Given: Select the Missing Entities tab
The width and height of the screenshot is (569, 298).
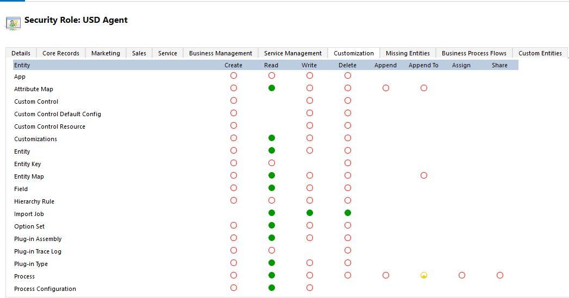Looking at the screenshot, I should coord(408,53).
